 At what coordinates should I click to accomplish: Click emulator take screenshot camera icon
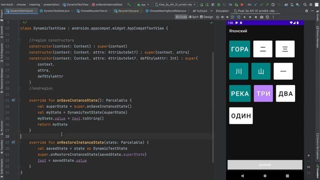pyautogui.click(x=261, y=17)
